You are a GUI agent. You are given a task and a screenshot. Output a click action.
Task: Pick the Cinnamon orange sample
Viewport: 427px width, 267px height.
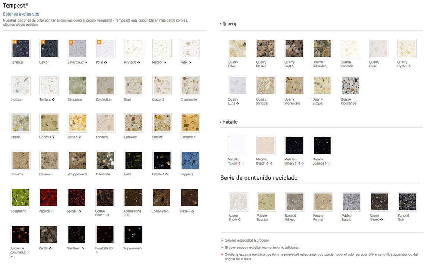pos(190,123)
